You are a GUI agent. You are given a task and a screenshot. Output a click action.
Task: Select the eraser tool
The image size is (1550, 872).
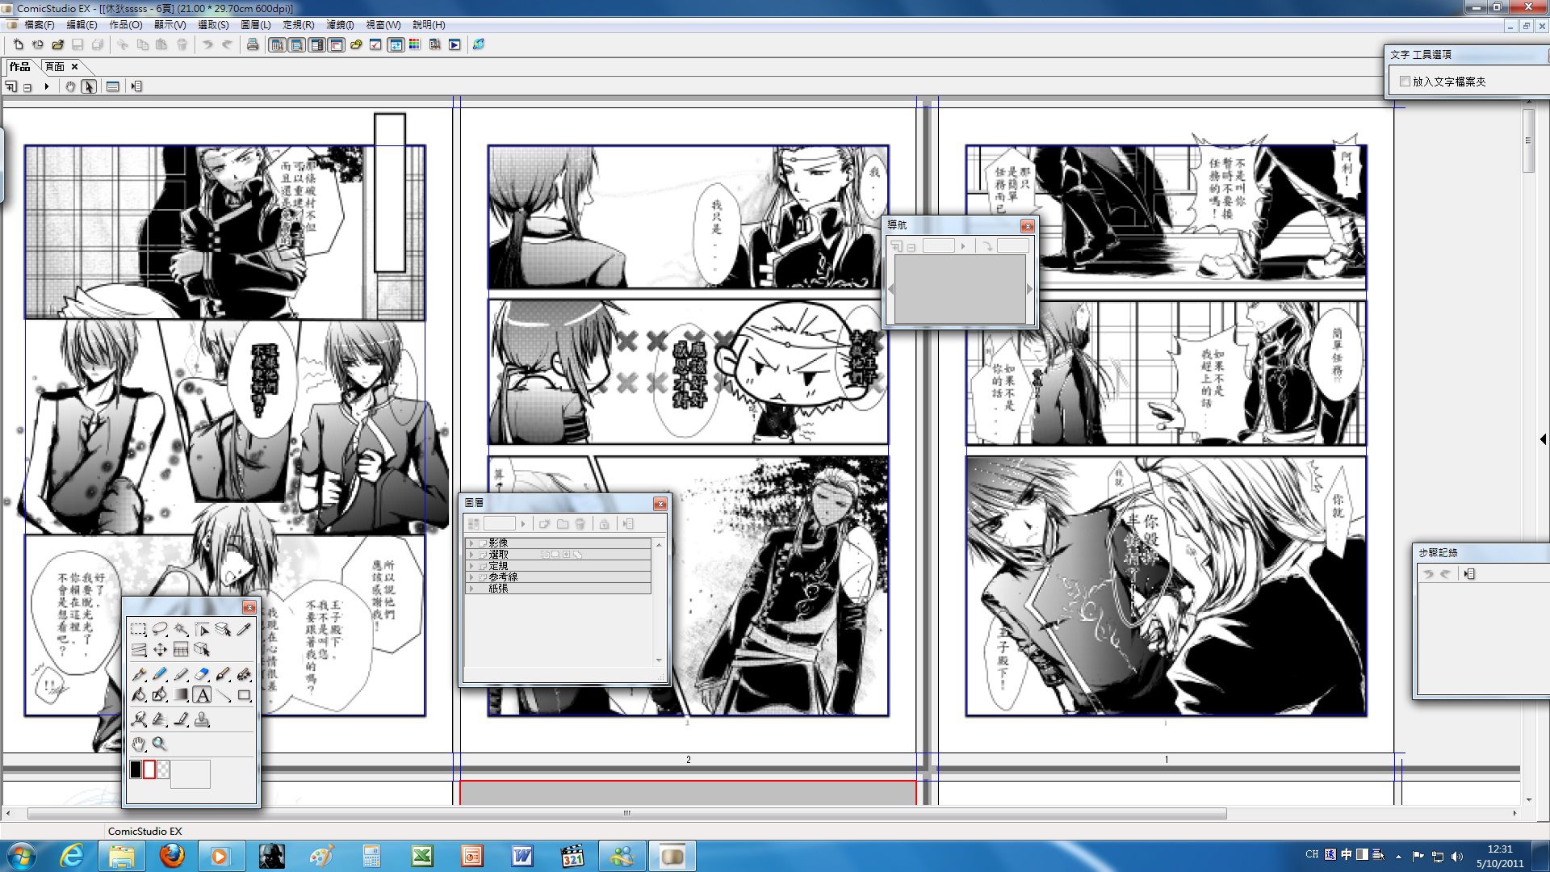(202, 674)
